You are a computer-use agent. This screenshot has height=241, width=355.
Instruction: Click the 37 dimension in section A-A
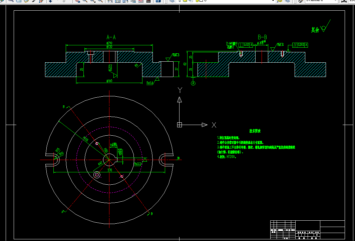pyautogui.click(x=176, y=69)
